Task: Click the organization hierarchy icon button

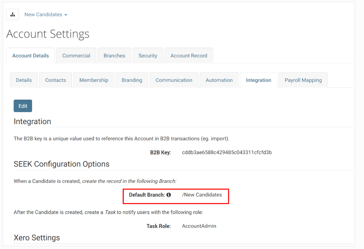Action: (x=12, y=15)
